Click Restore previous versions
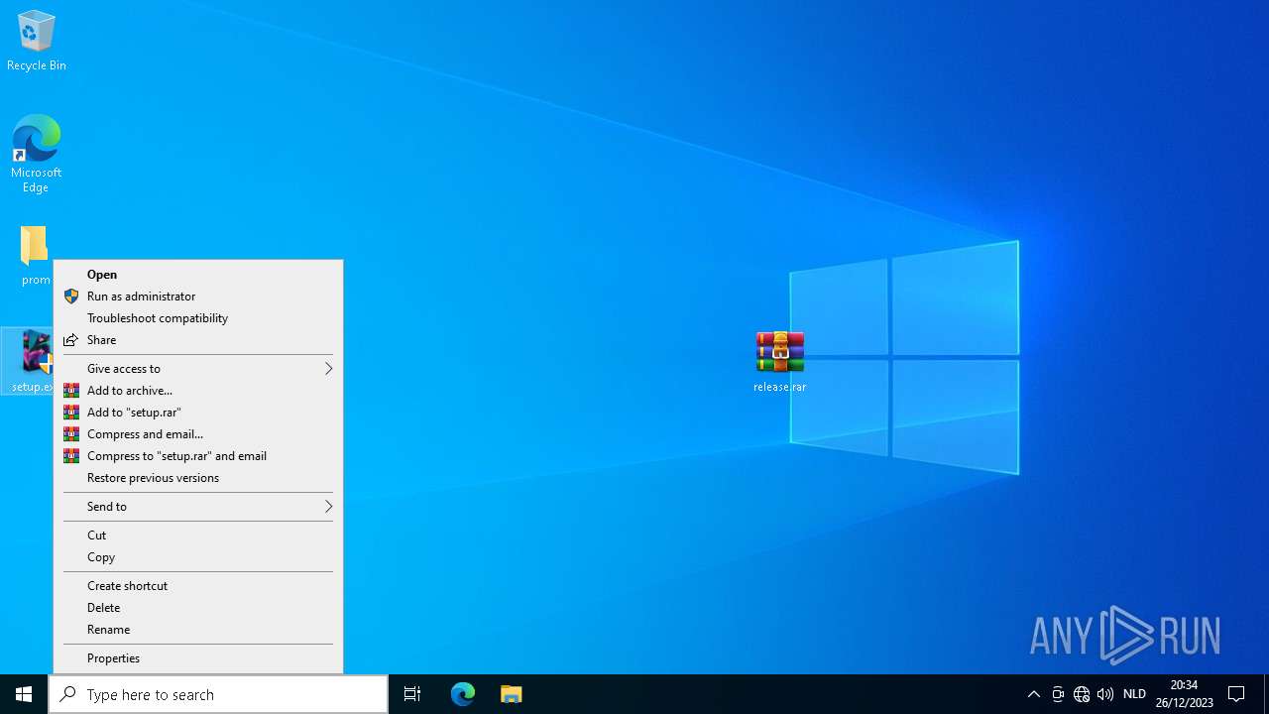Viewport: 1269px width, 714px height. coord(198,478)
